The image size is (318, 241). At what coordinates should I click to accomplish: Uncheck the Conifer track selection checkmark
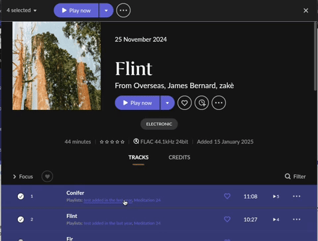(x=21, y=196)
